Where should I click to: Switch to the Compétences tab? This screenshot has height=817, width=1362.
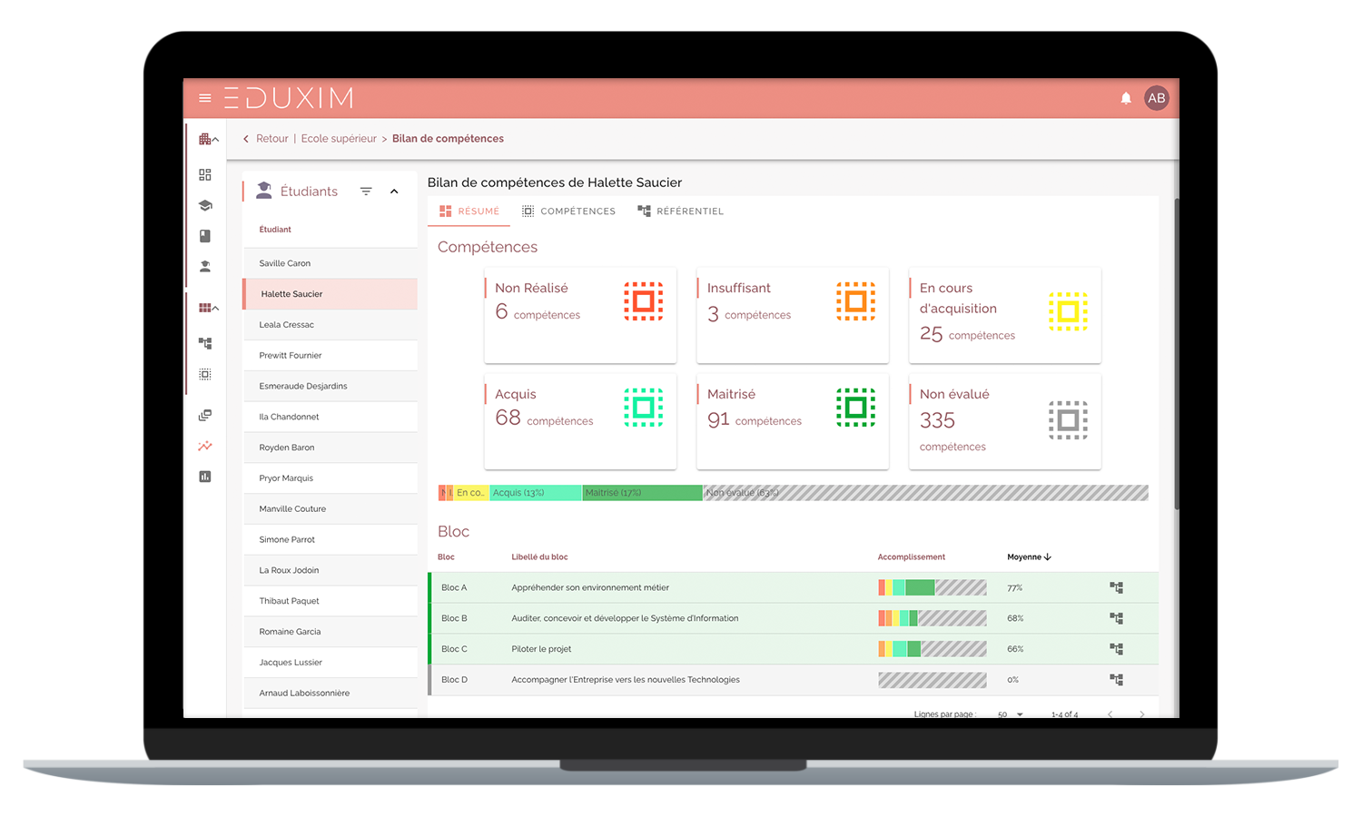click(568, 212)
